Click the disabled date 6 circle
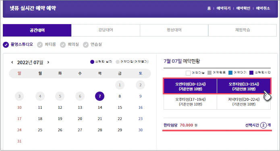 click(x=80, y=96)
